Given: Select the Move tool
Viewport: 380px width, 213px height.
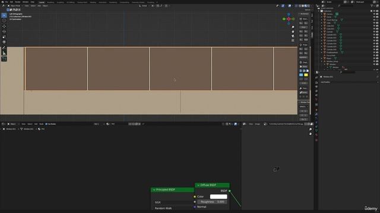Looking at the screenshot, I should pos(4,26).
